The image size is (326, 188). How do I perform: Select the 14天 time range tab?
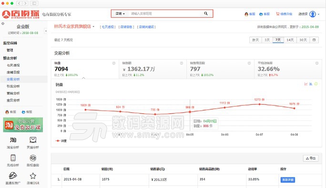pos(290,40)
